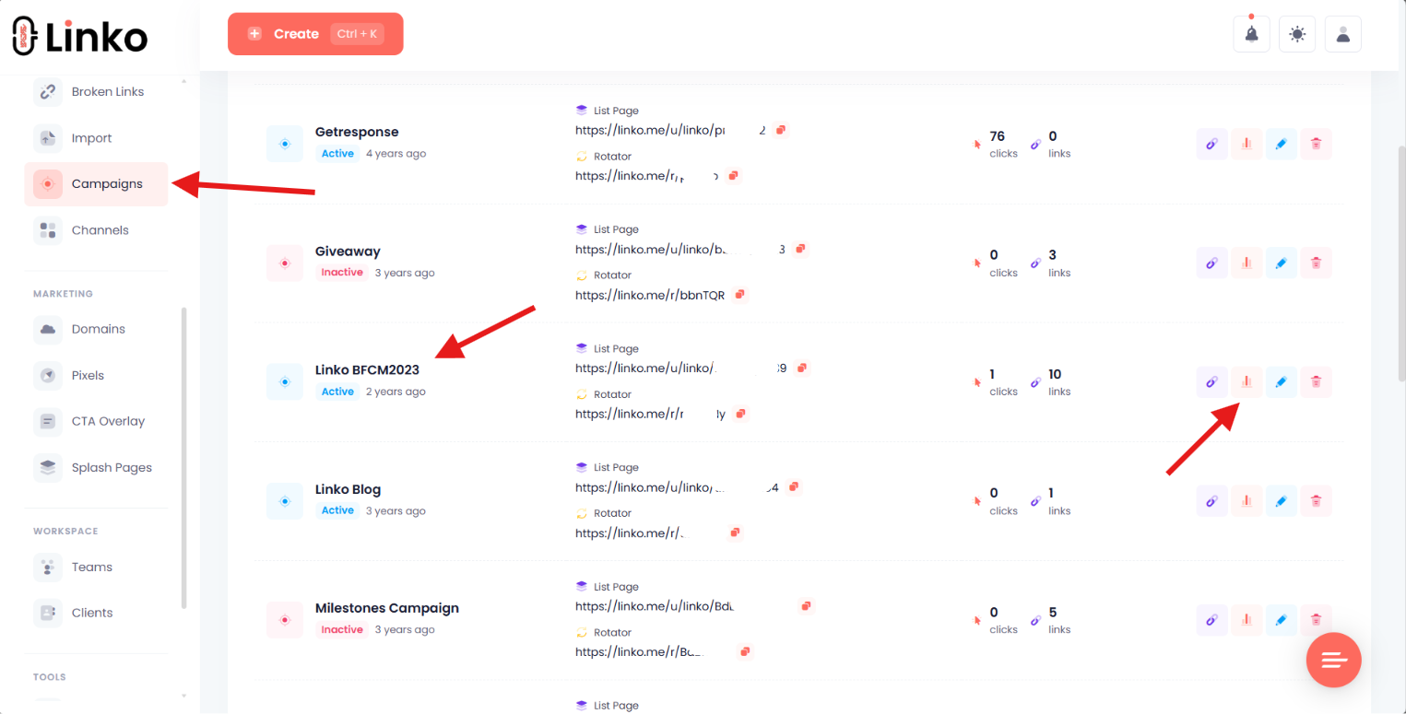Image resolution: width=1406 pixels, height=714 pixels.
Task: Copy Linko BFCM2023 rotator URL
Action: (x=740, y=414)
